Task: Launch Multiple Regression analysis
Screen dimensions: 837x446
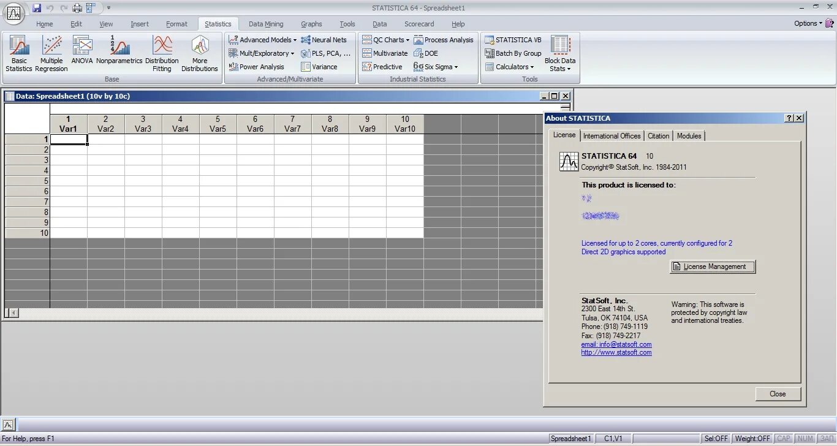Action: click(51, 54)
